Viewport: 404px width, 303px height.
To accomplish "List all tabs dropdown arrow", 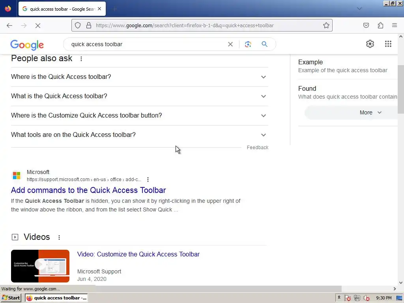I will coord(359,9).
